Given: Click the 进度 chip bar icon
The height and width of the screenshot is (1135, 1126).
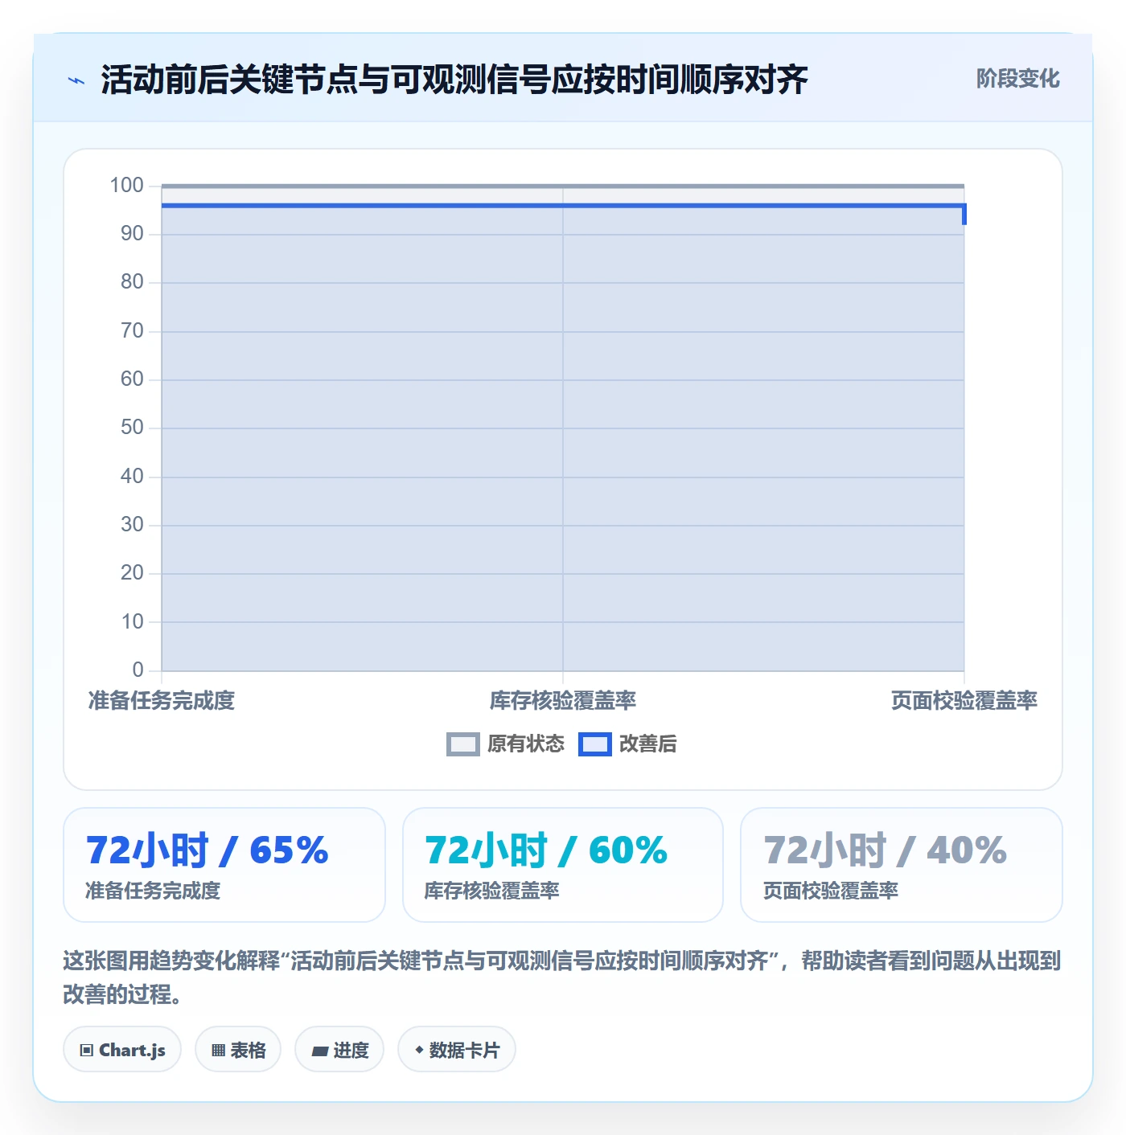Looking at the screenshot, I should click(x=319, y=1051).
